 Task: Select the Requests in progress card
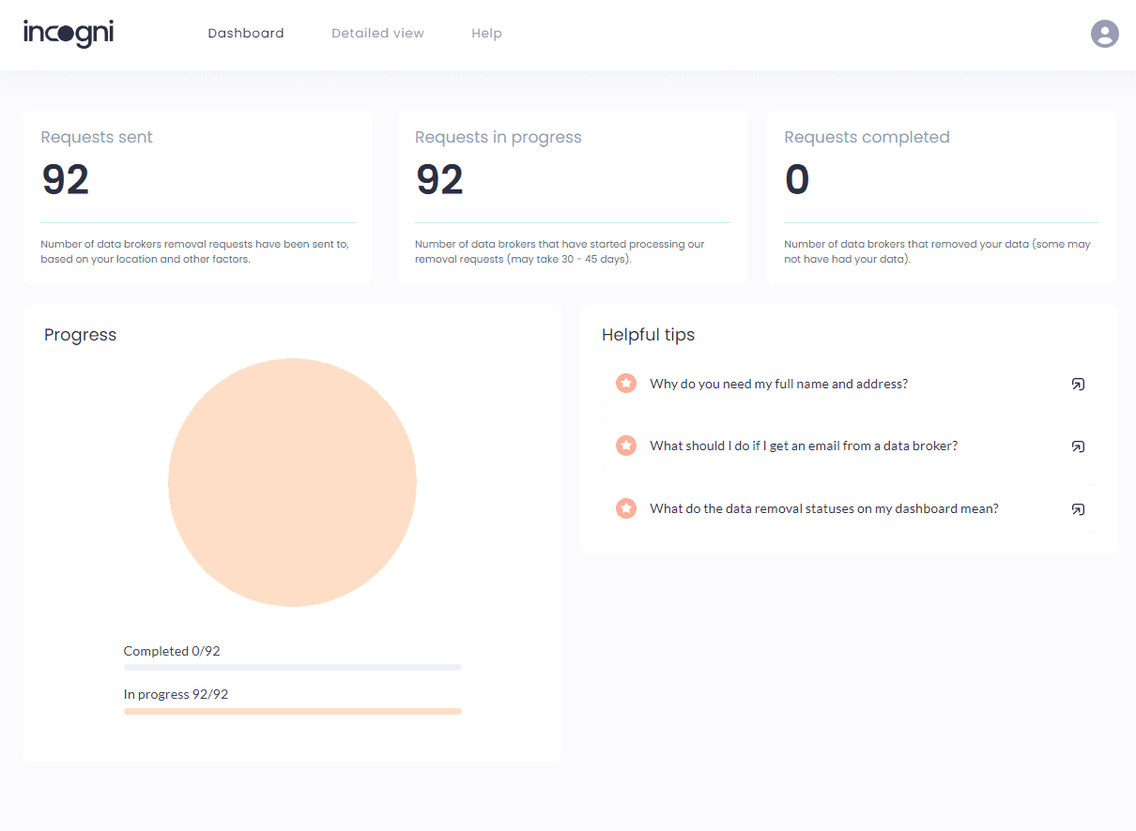572,197
